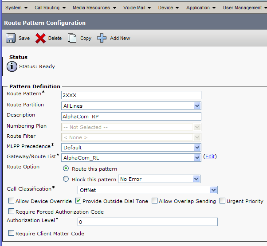Select the Route this pattern option
The image size is (267, 246).
[x=66, y=168]
